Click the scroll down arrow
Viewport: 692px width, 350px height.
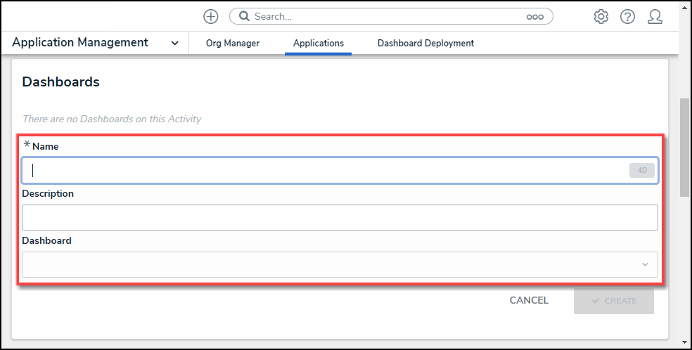coord(684,344)
